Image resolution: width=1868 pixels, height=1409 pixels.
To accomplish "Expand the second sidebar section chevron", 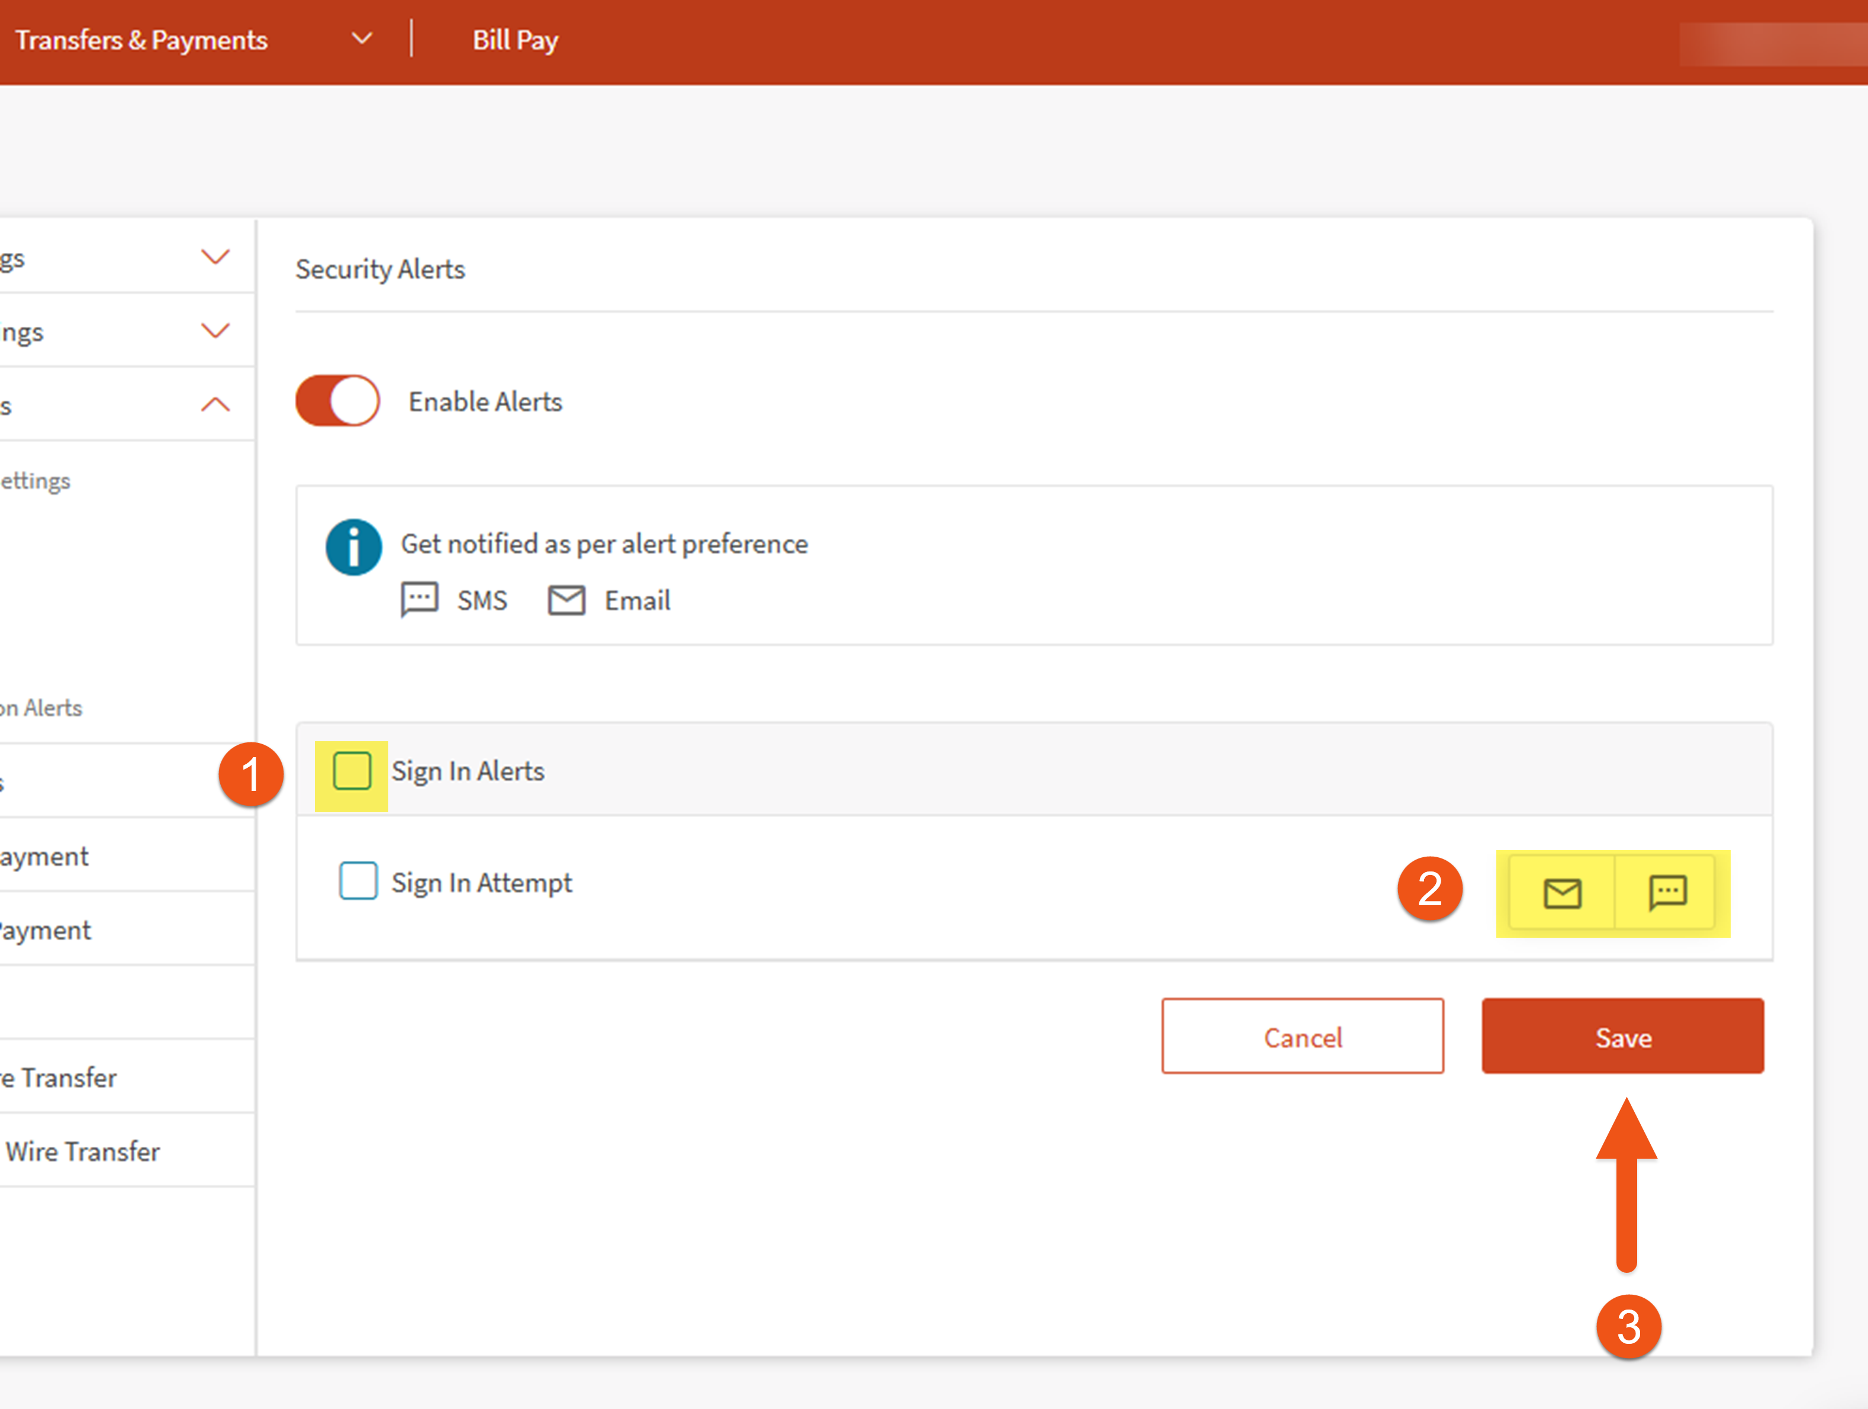I will pyautogui.click(x=215, y=330).
